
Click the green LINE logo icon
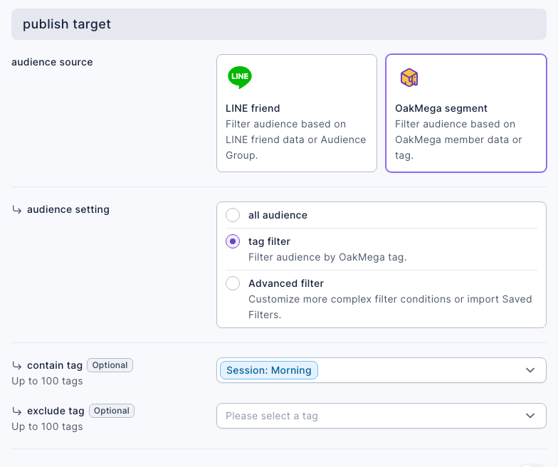click(239, 77)
